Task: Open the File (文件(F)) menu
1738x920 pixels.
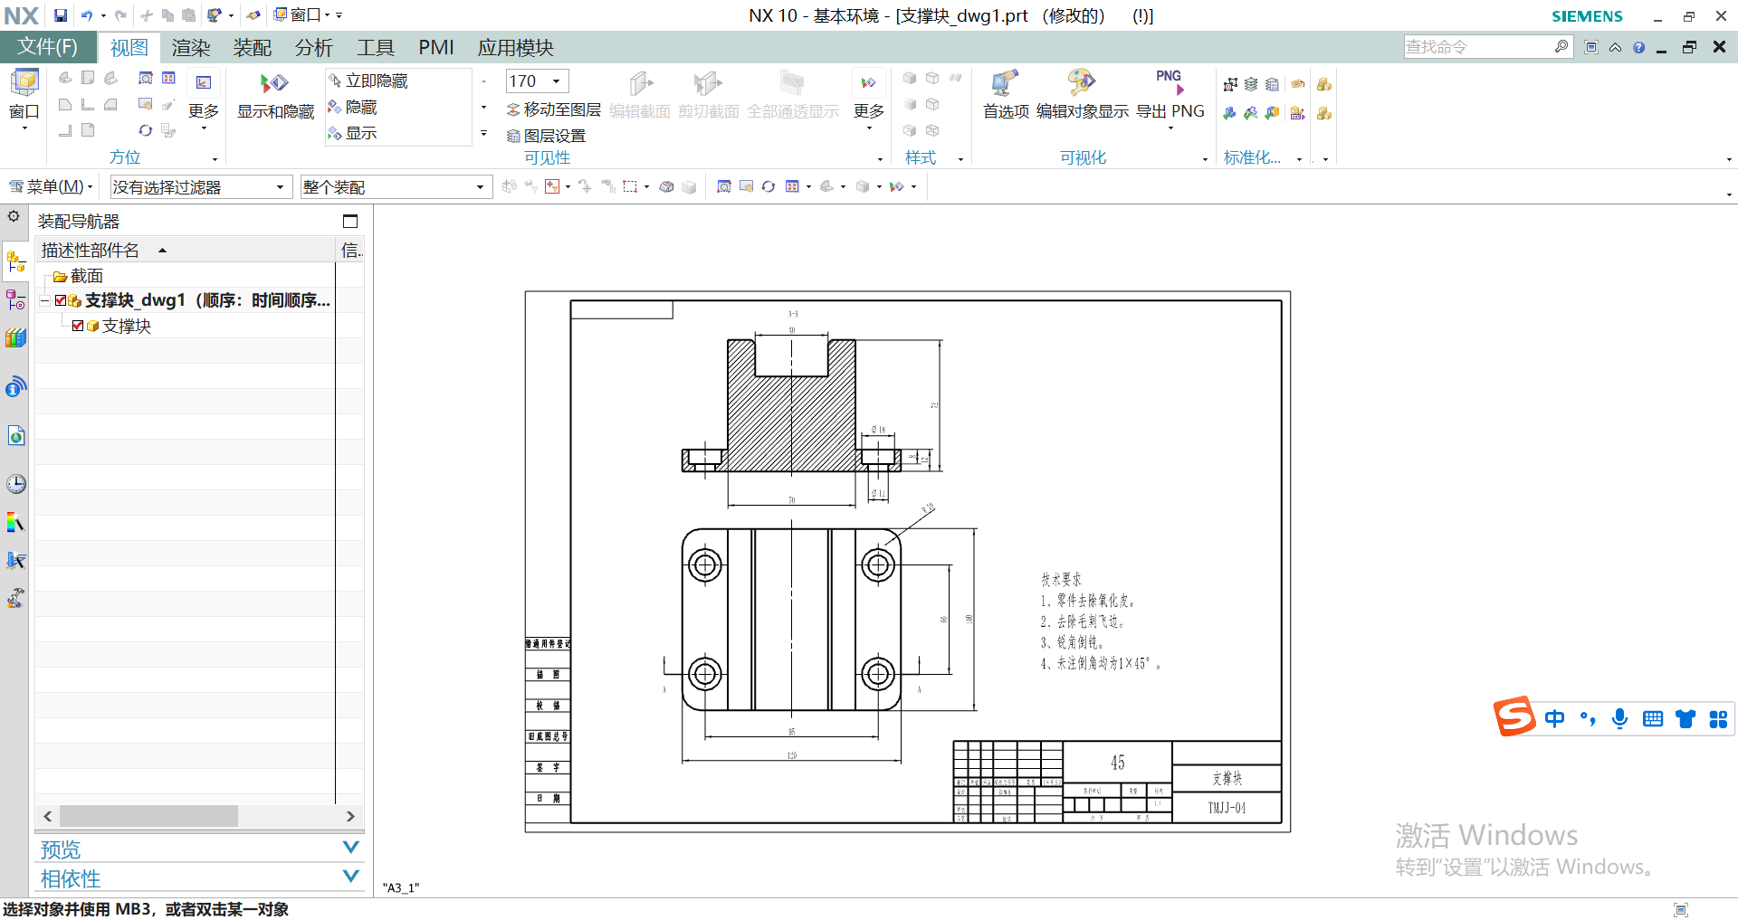Action: pos(48,47)
